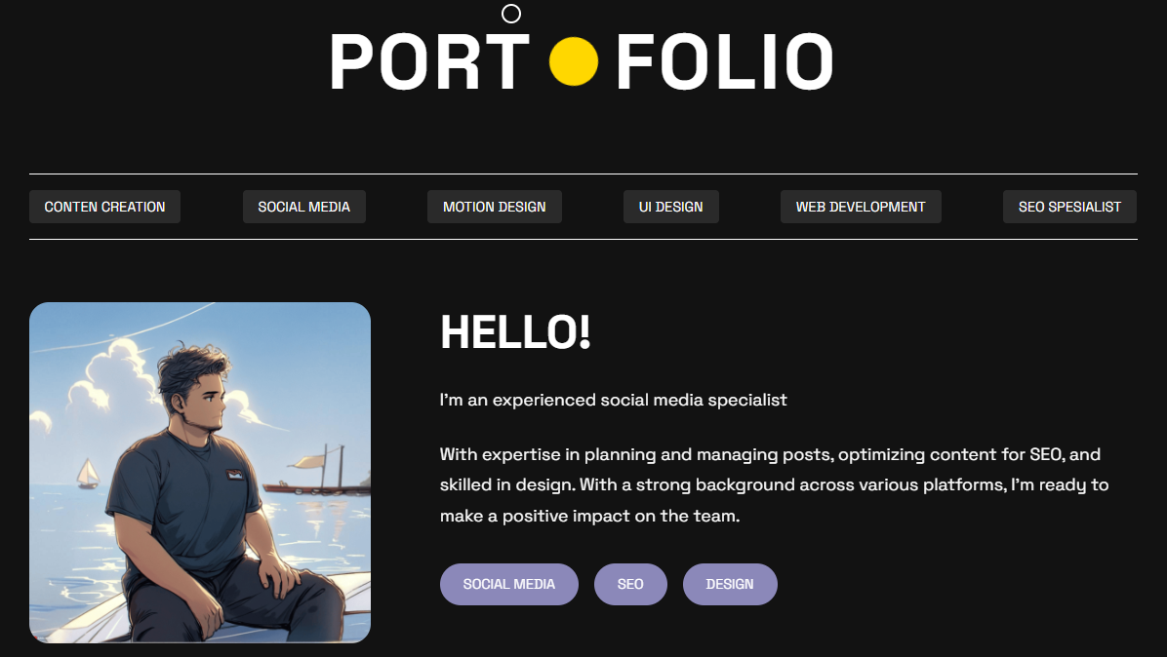
Task: Click the MOTION DESIGN navigation button
Action: [494, 206]
